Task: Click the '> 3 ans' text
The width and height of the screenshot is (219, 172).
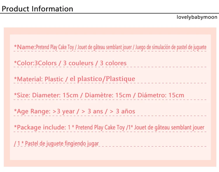Action: [x=92, y=111]
